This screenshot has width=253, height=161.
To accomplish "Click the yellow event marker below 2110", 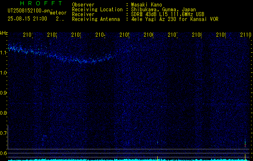I will tap(245, 157).
